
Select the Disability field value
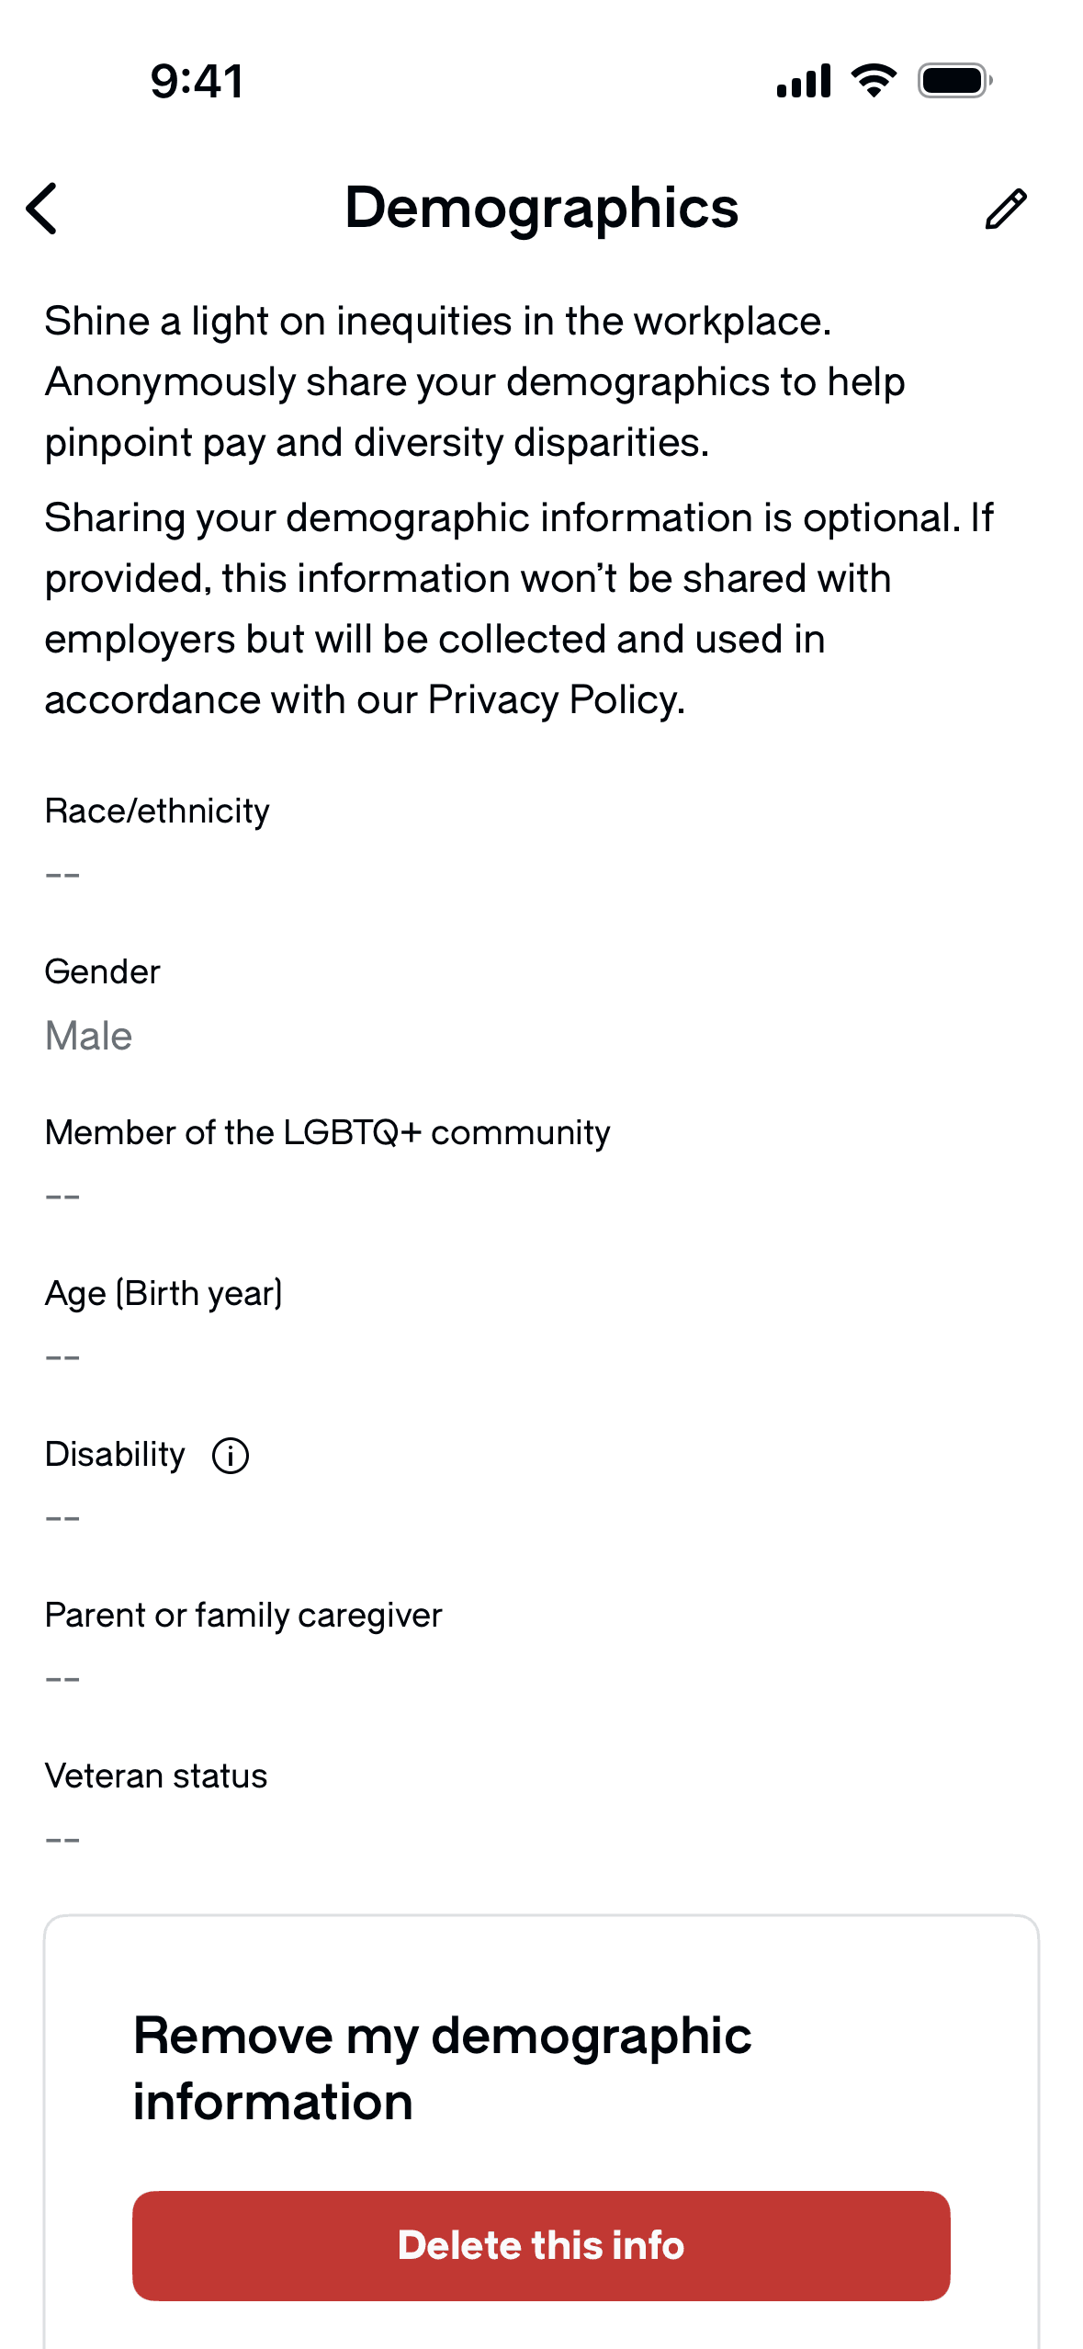[62, 1518]
